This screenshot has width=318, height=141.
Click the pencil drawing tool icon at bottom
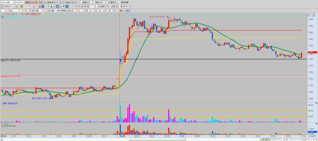click(300, 139)
